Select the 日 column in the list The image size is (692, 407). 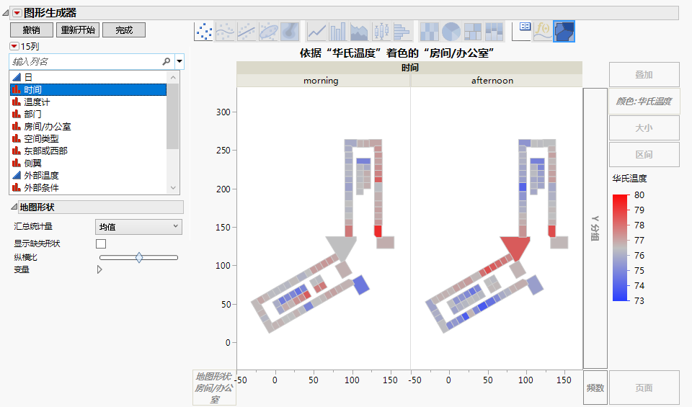(88, 77)
